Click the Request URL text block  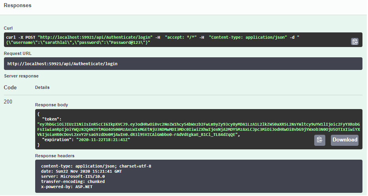coord(183,64)
